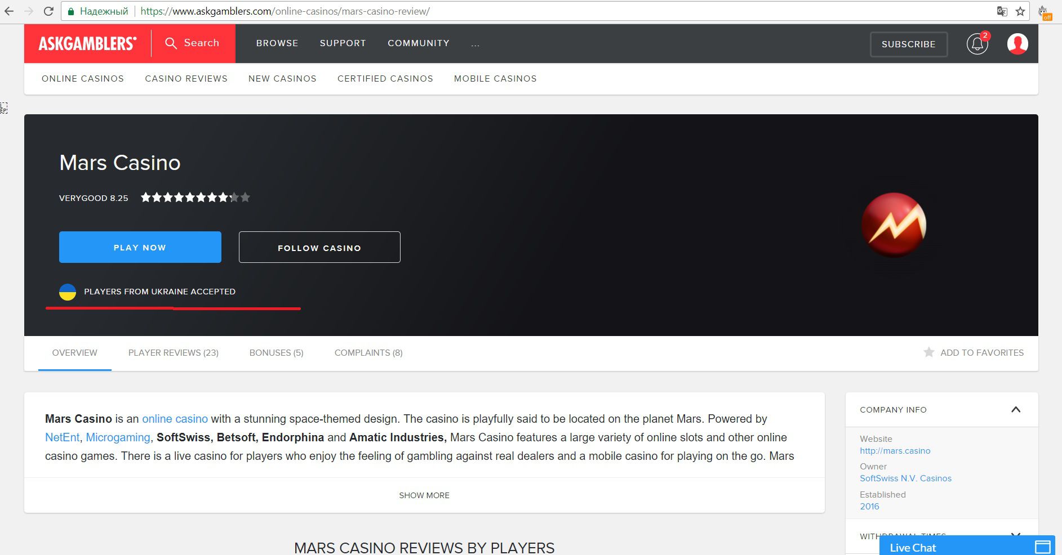Open the user profile avatar
Image resolution: width=1062 pixels, height=555 pixels.
pos(1017,44)
